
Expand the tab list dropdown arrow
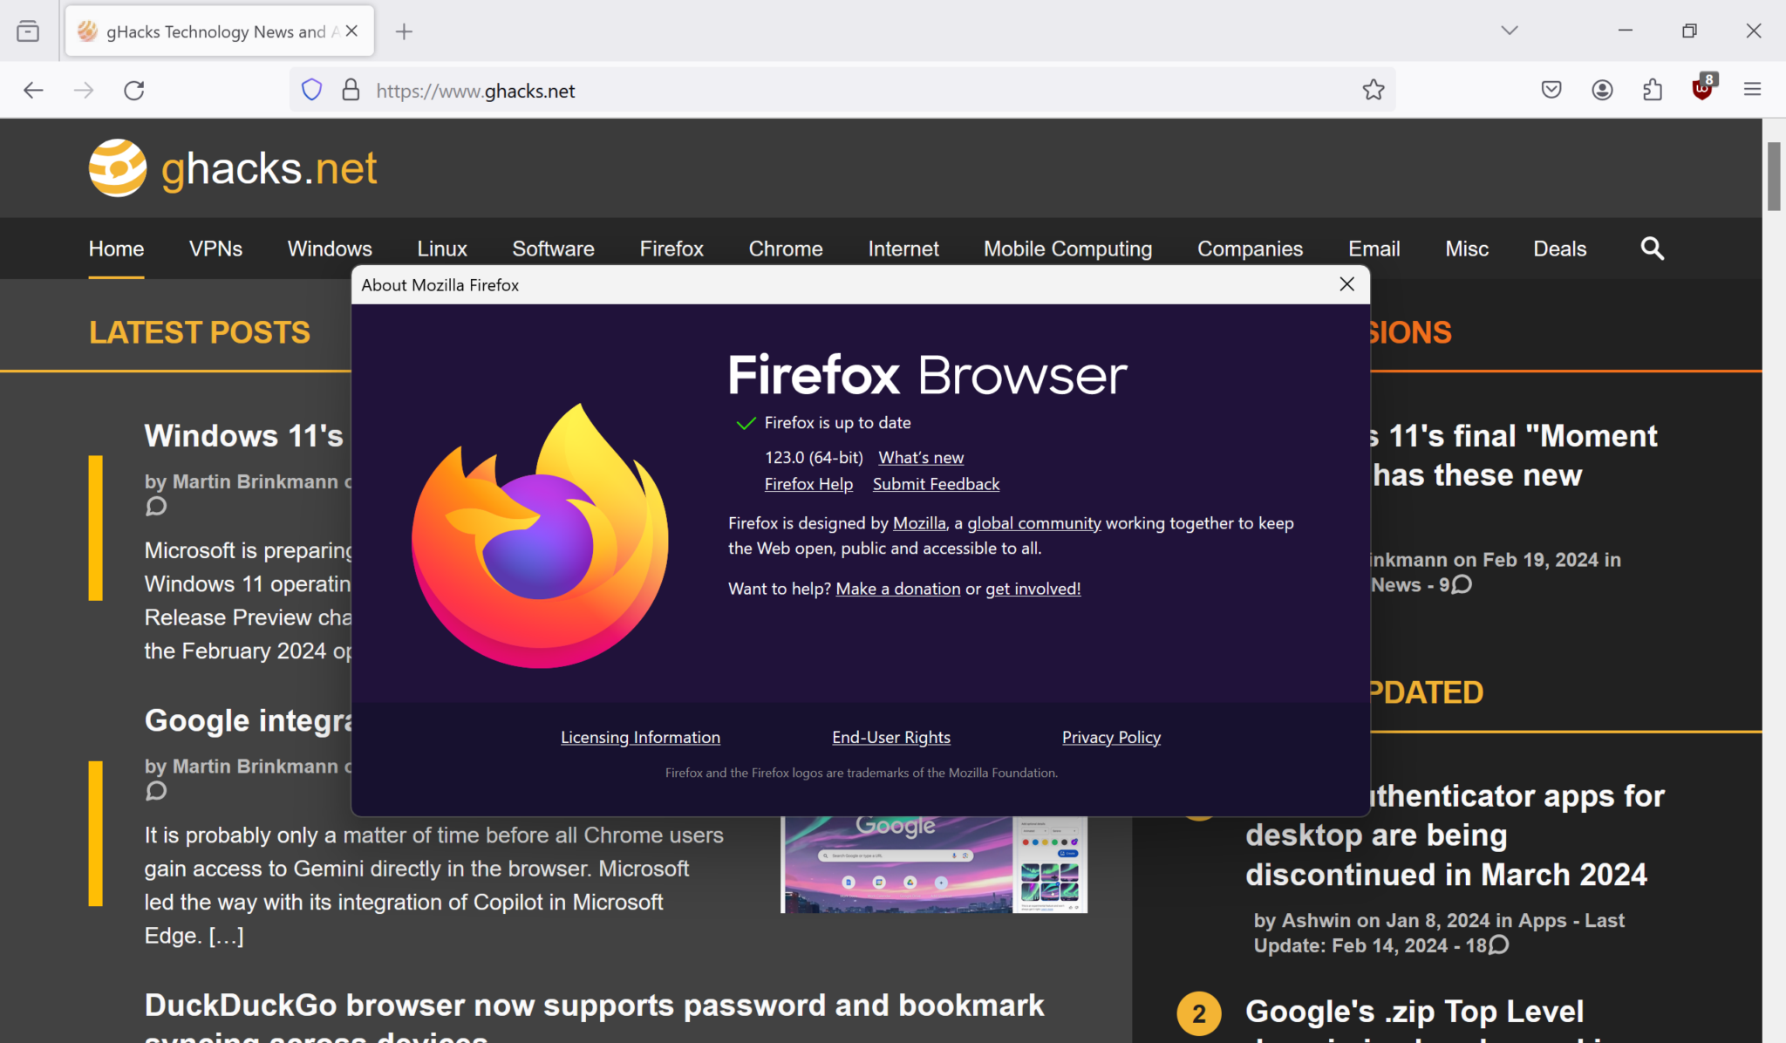coord(1508,30)
